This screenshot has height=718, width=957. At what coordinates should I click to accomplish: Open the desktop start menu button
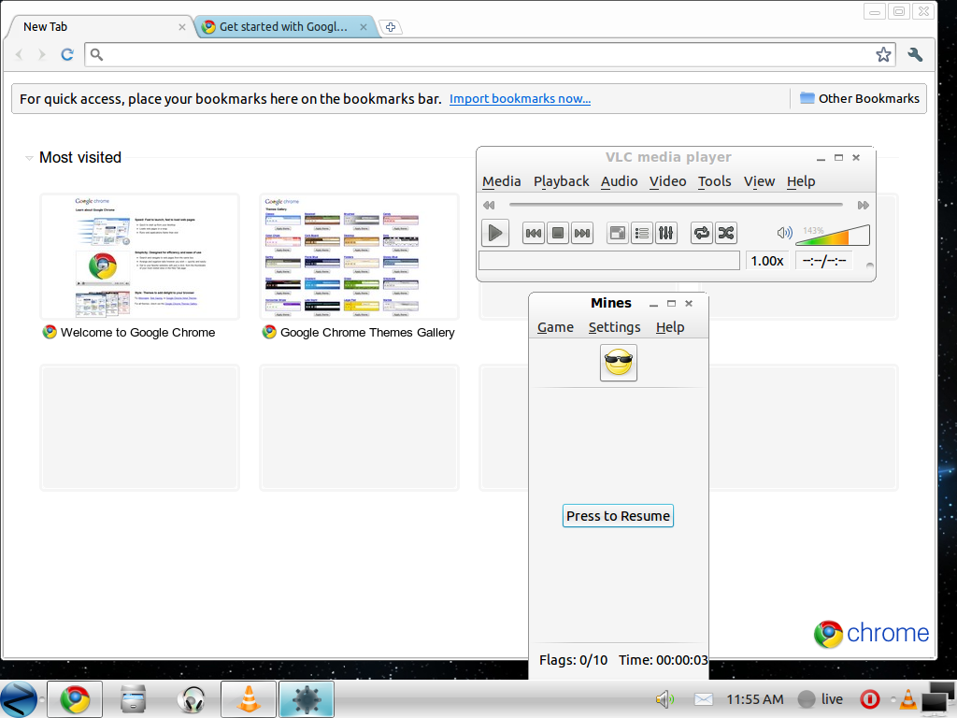(19, 699)
